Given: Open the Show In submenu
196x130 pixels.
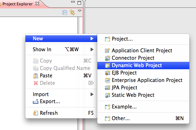Looking at the screenshot, I should click(61, 49).
